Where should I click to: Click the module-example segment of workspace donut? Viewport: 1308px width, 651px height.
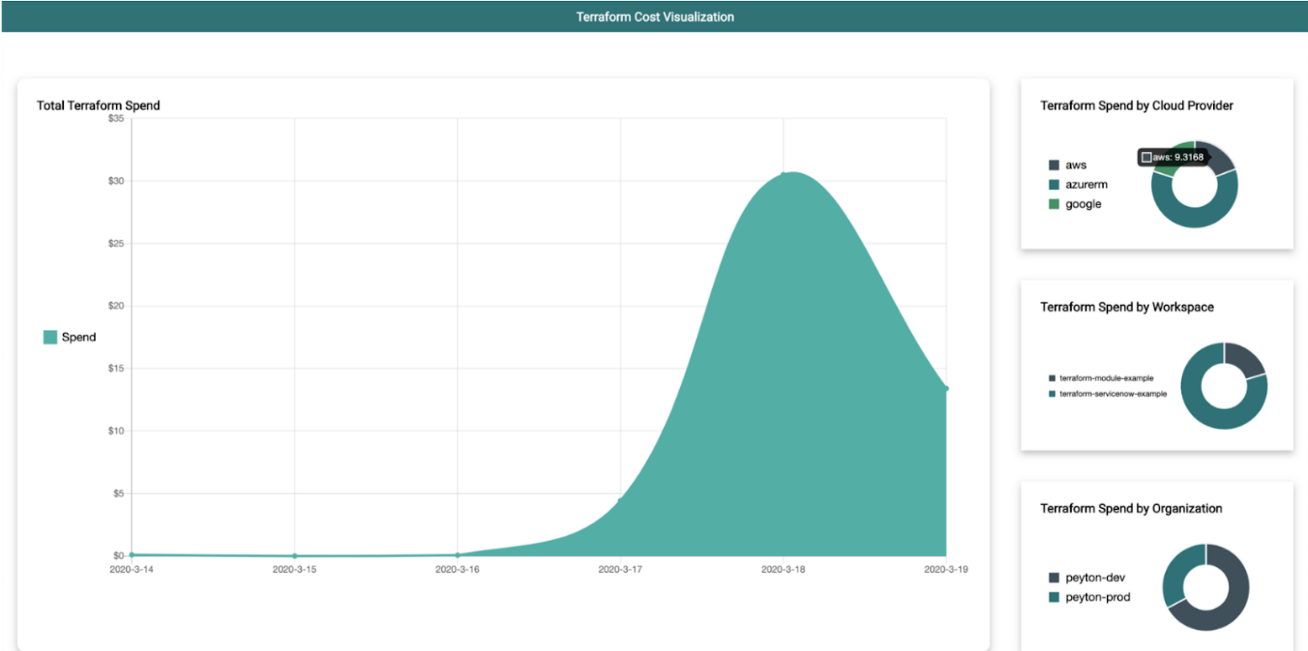pos(1246,359)
